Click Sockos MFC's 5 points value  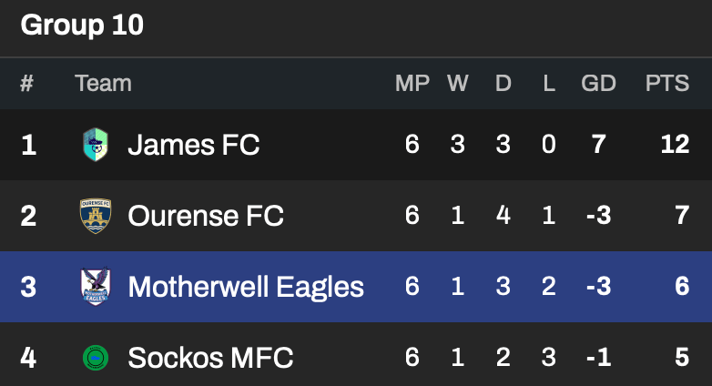click(682, 358)
